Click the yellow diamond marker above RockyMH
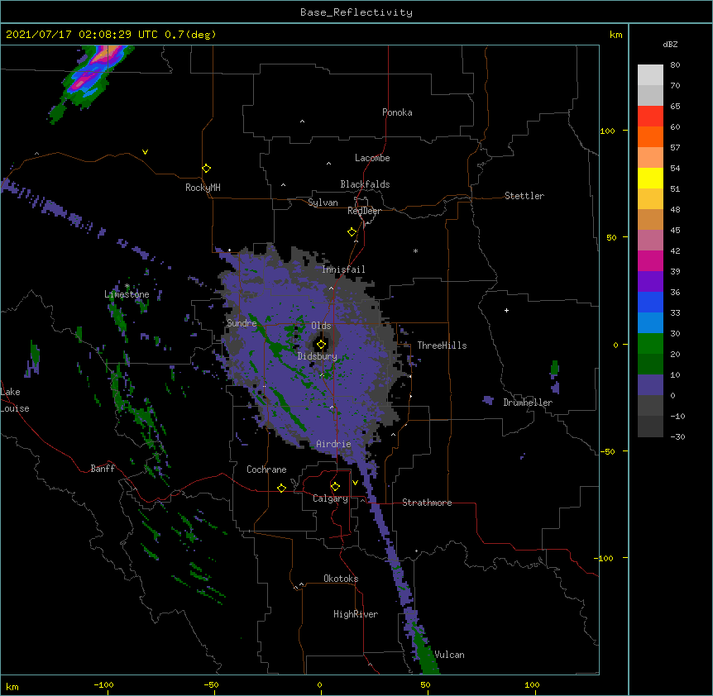 click(x=206, y=169)
